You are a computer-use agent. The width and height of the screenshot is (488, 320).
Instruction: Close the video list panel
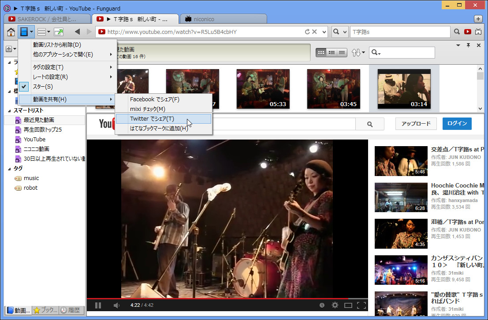click(479, 45)
